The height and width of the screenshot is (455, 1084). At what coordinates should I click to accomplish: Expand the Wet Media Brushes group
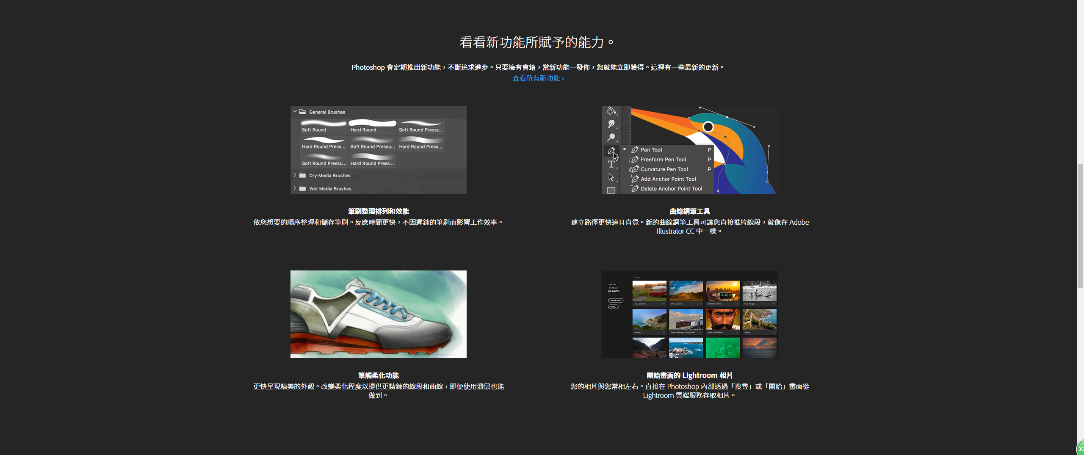295,188
